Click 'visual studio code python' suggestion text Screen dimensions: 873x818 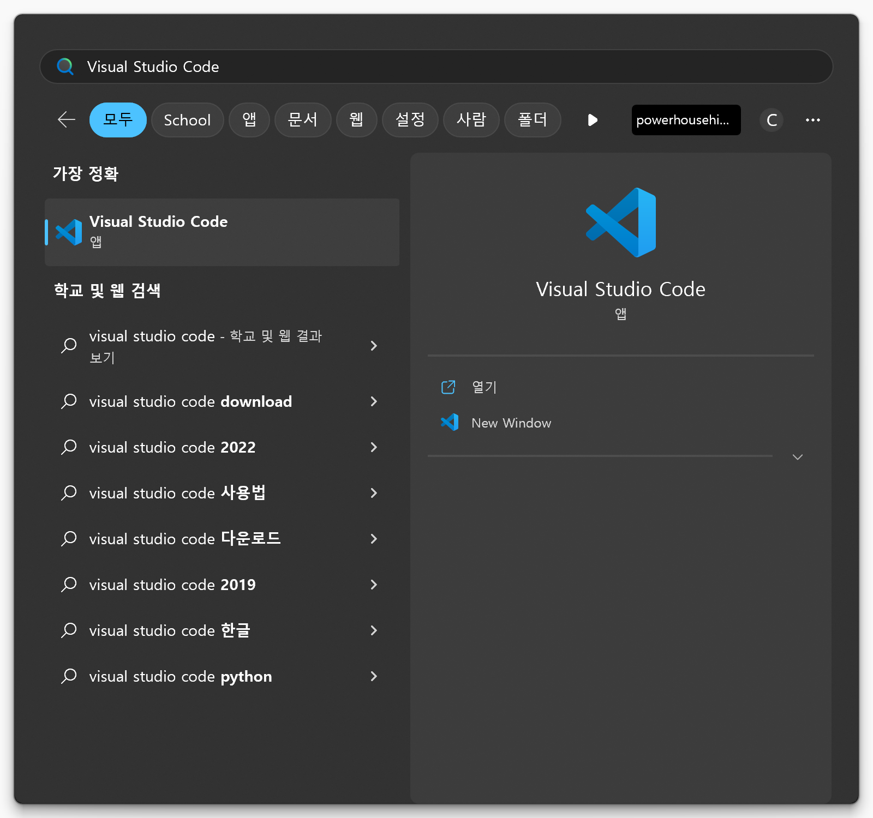tap(181, 676)
